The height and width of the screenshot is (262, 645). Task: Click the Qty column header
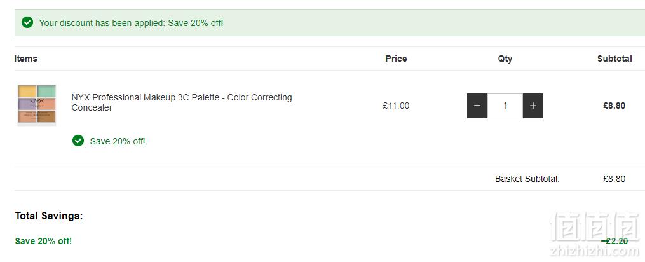(x=505, y=59)
